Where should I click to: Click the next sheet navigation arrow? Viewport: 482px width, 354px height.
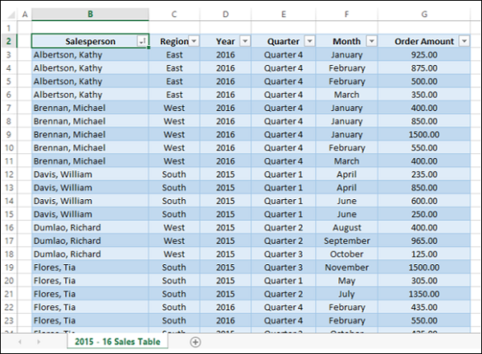point(39,342)
